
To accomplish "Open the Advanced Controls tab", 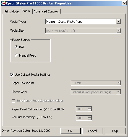I will coord(46,11).
